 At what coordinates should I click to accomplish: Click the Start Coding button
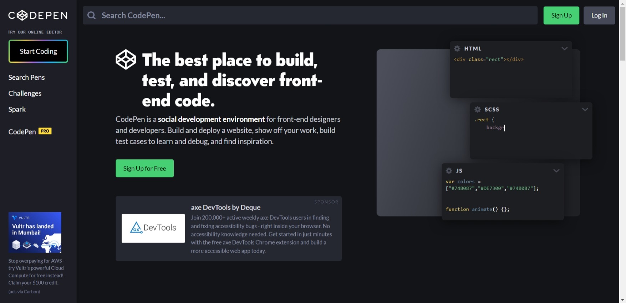pyautogui.click(x=38, y=51)
